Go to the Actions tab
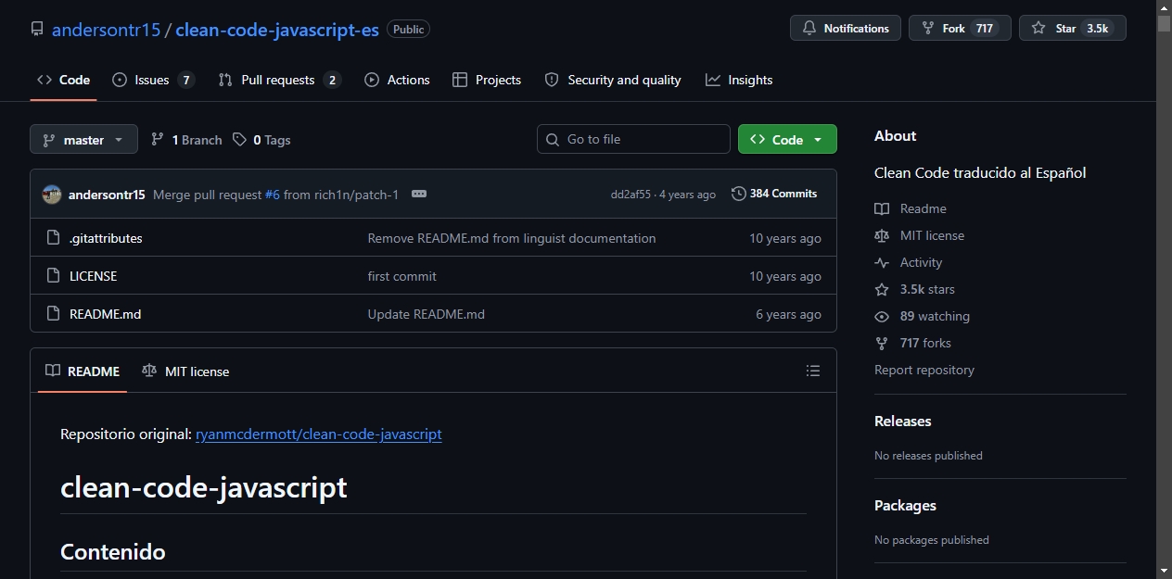 click(397, 80)
